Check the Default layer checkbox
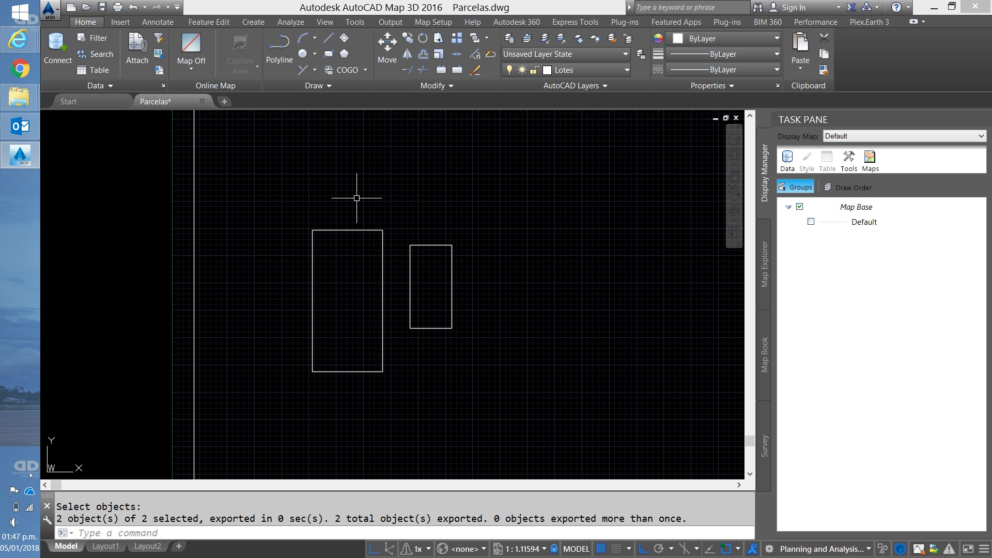 tap(811, 222)
